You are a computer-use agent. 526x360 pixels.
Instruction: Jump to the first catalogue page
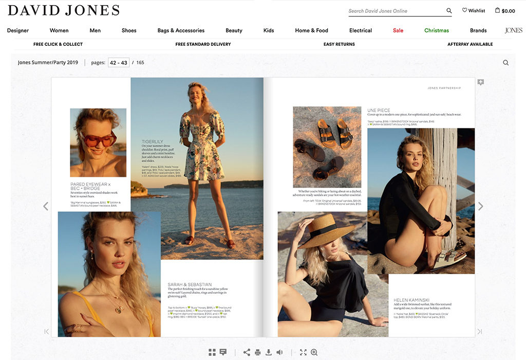(47, 331)
